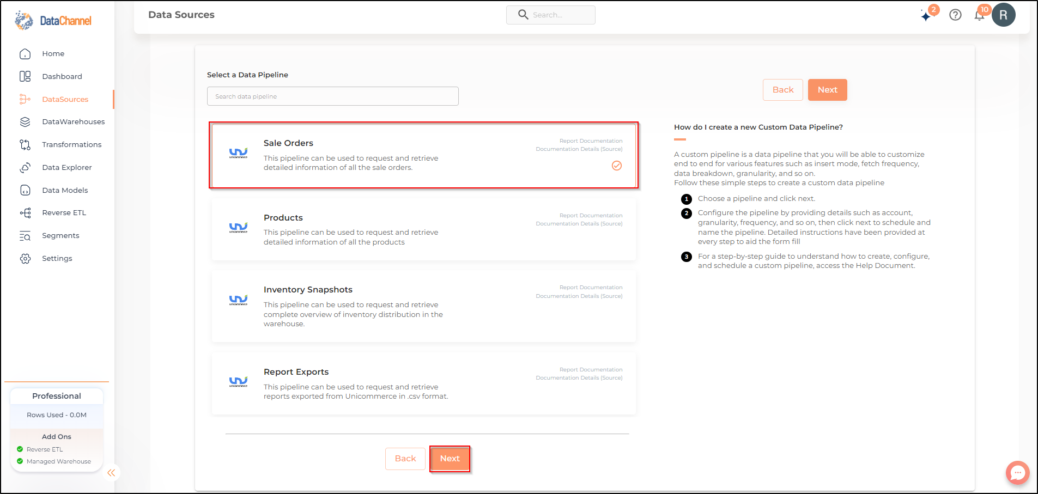Select the Report Exports pipeline title

point(296,372)
